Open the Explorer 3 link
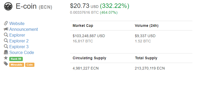The width and height of the screenshot is (208, 109). [x=19, y=47]
